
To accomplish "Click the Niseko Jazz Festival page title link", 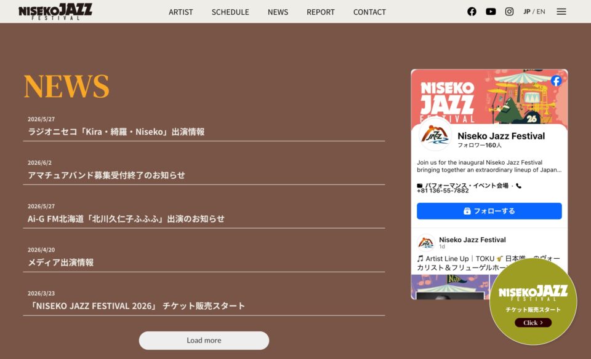I will [x=501, y=136].
